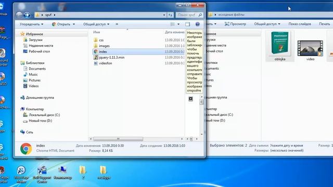Open the 'Упорядочить' menu in spvf window
Viewport: 333px width, 187px height.
pyautogui.click(x=31, y=24)
